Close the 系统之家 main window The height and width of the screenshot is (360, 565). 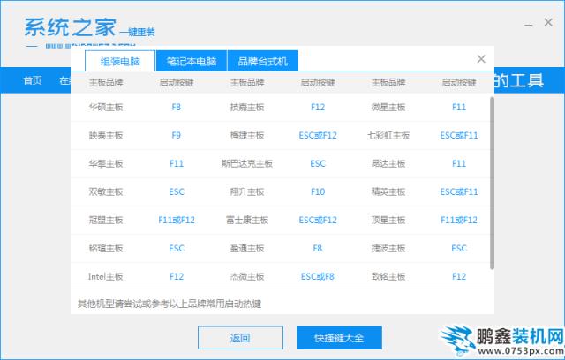[x=548, y=22]
